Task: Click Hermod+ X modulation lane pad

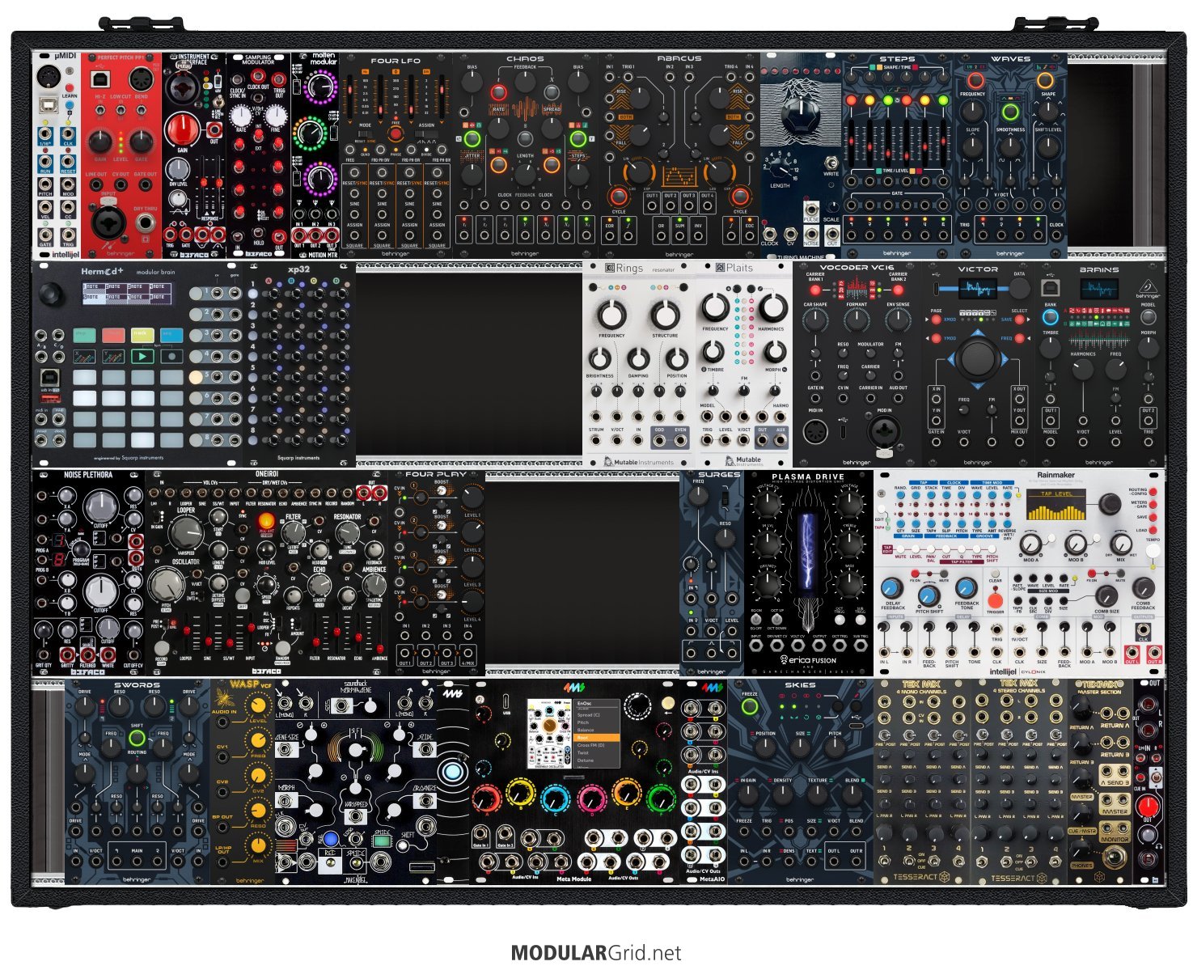Action: (84, 357)
